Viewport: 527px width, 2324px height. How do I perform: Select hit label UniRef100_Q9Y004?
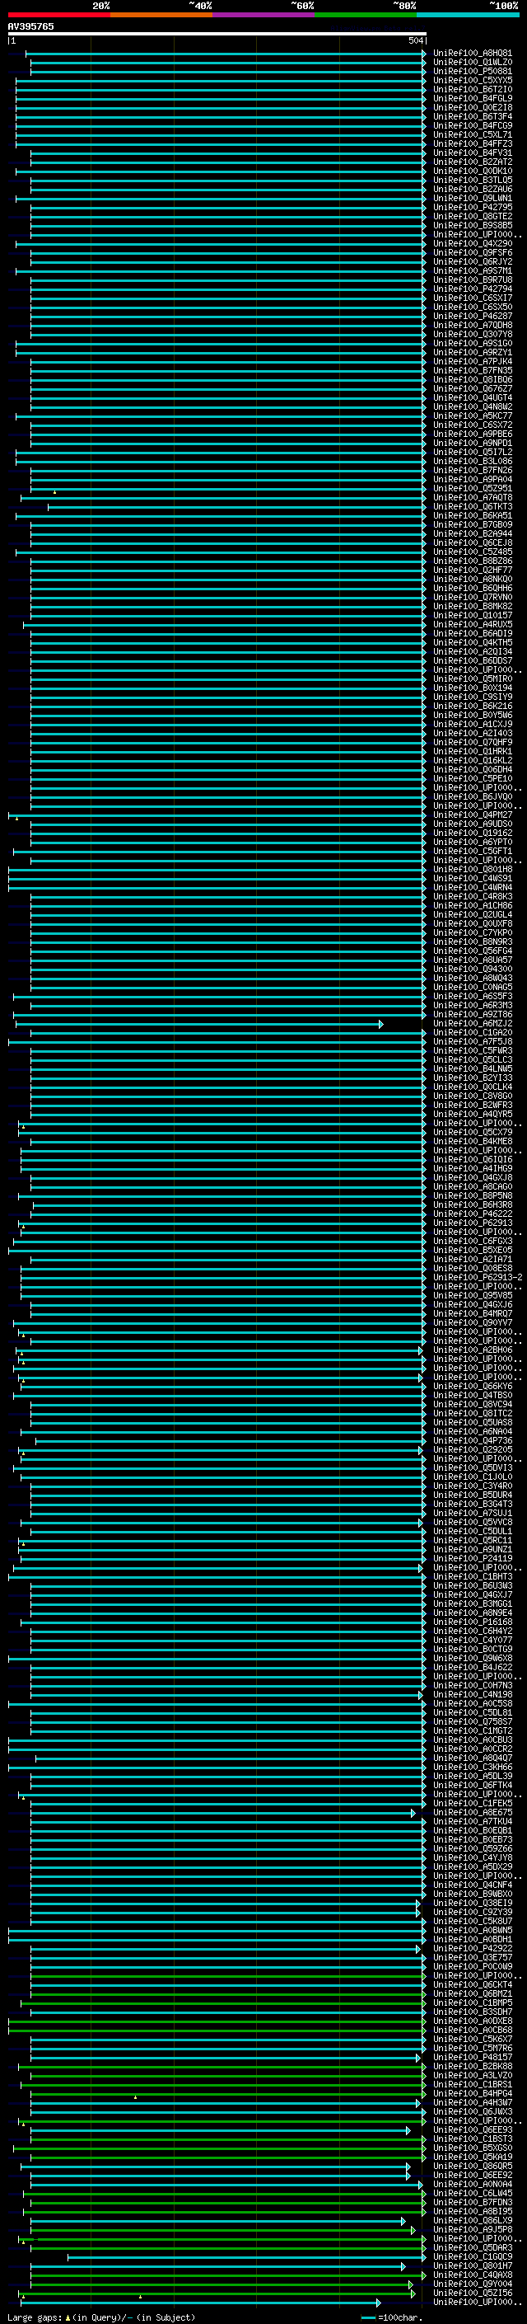coord(473,2284)
